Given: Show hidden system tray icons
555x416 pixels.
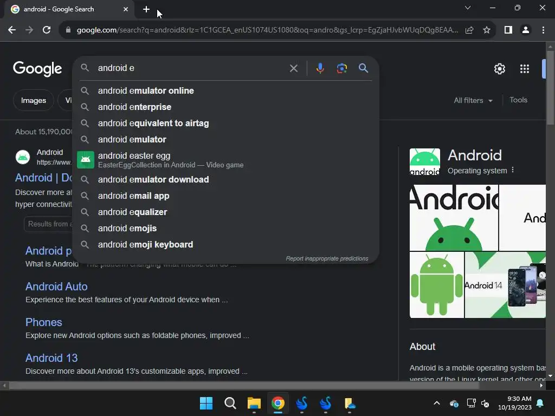Looking at the screenshot, I should click(x=437, y=403).
